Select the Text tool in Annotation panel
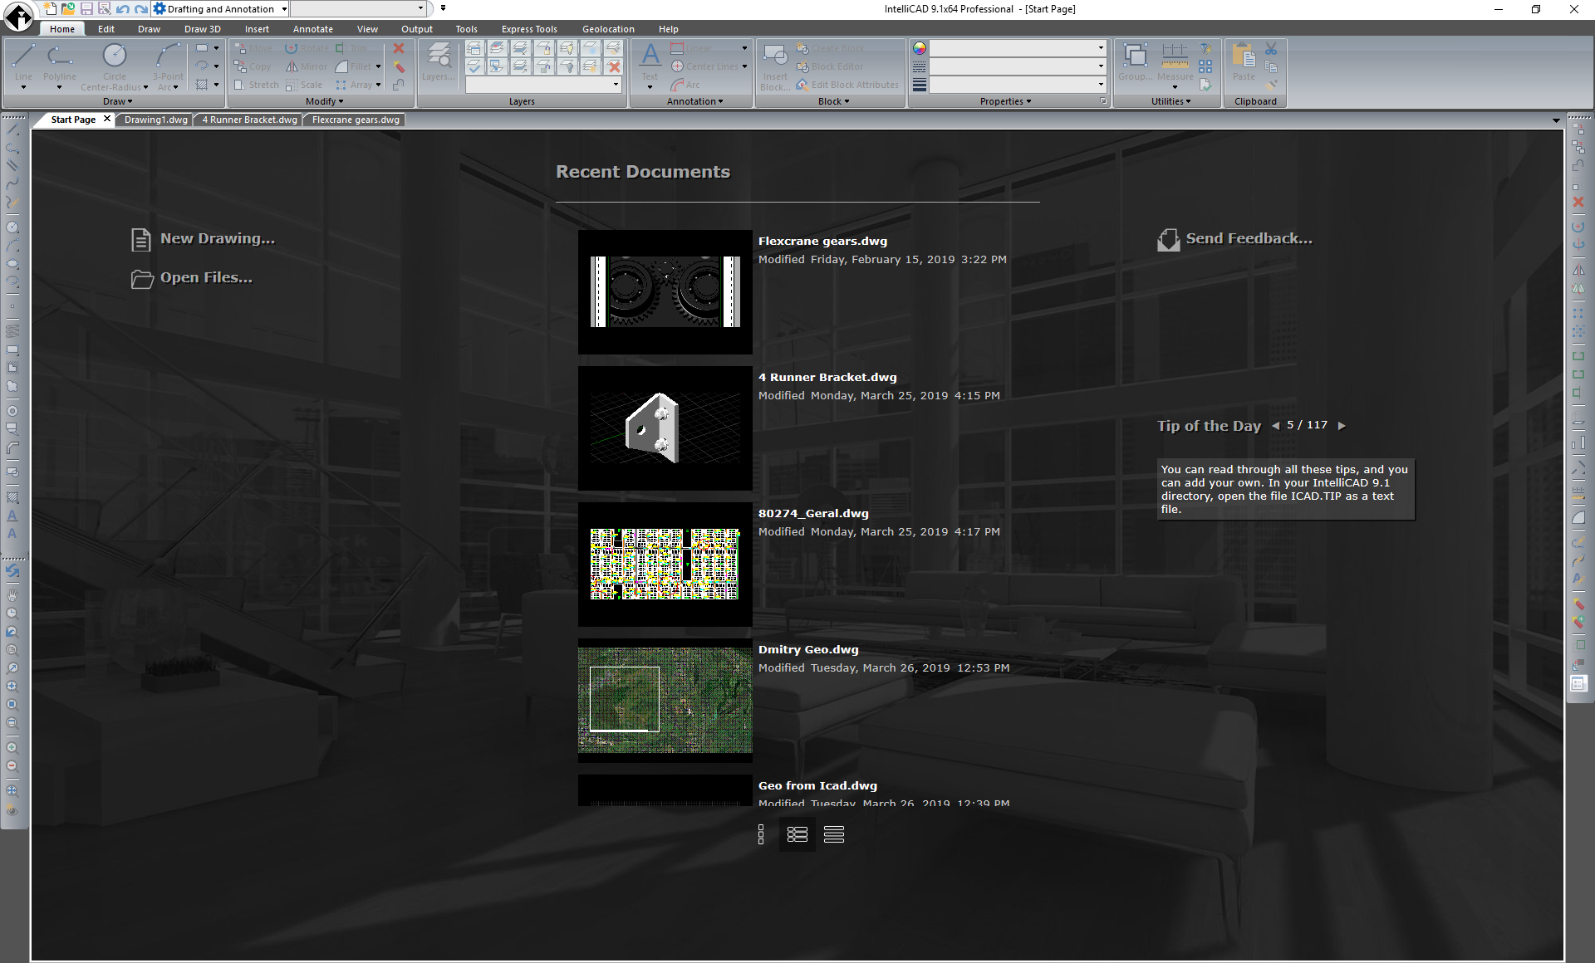The image size is (1595, 963). click(649, 58)
